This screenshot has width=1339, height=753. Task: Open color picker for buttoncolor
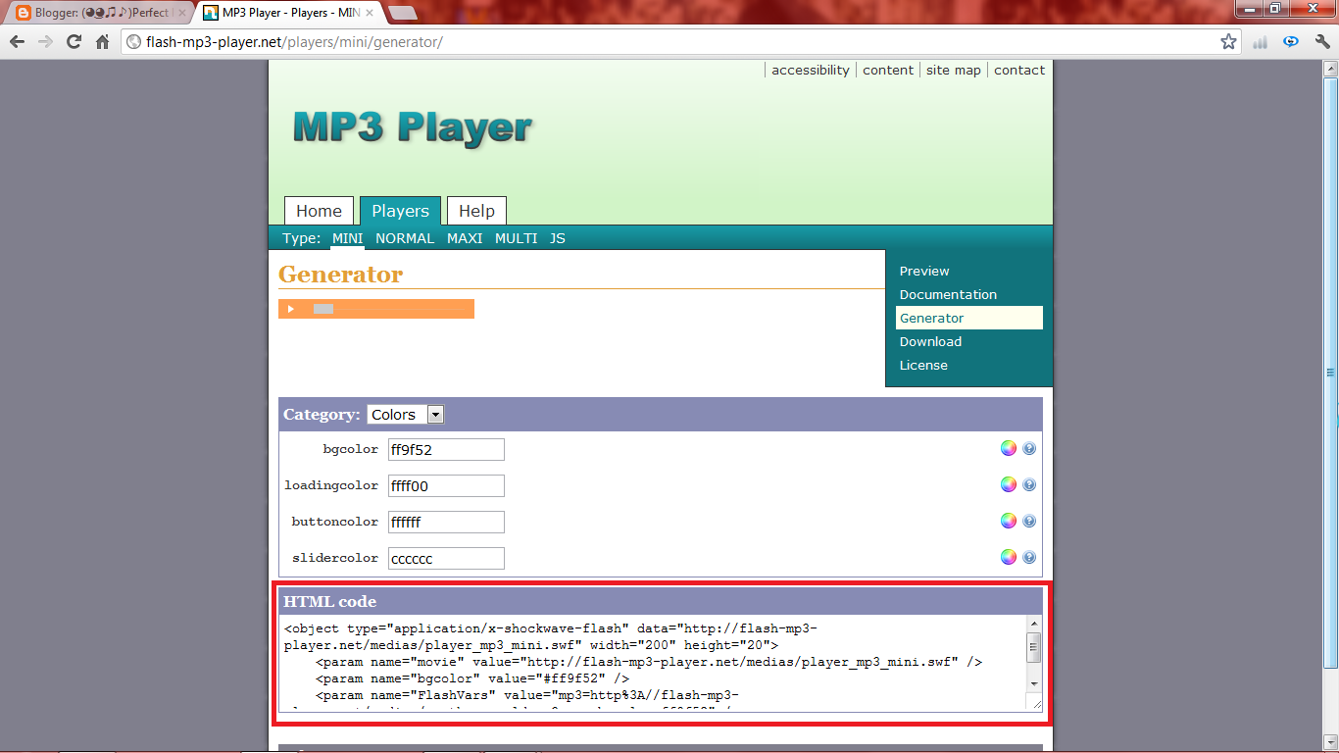[x=1009, y=521]
